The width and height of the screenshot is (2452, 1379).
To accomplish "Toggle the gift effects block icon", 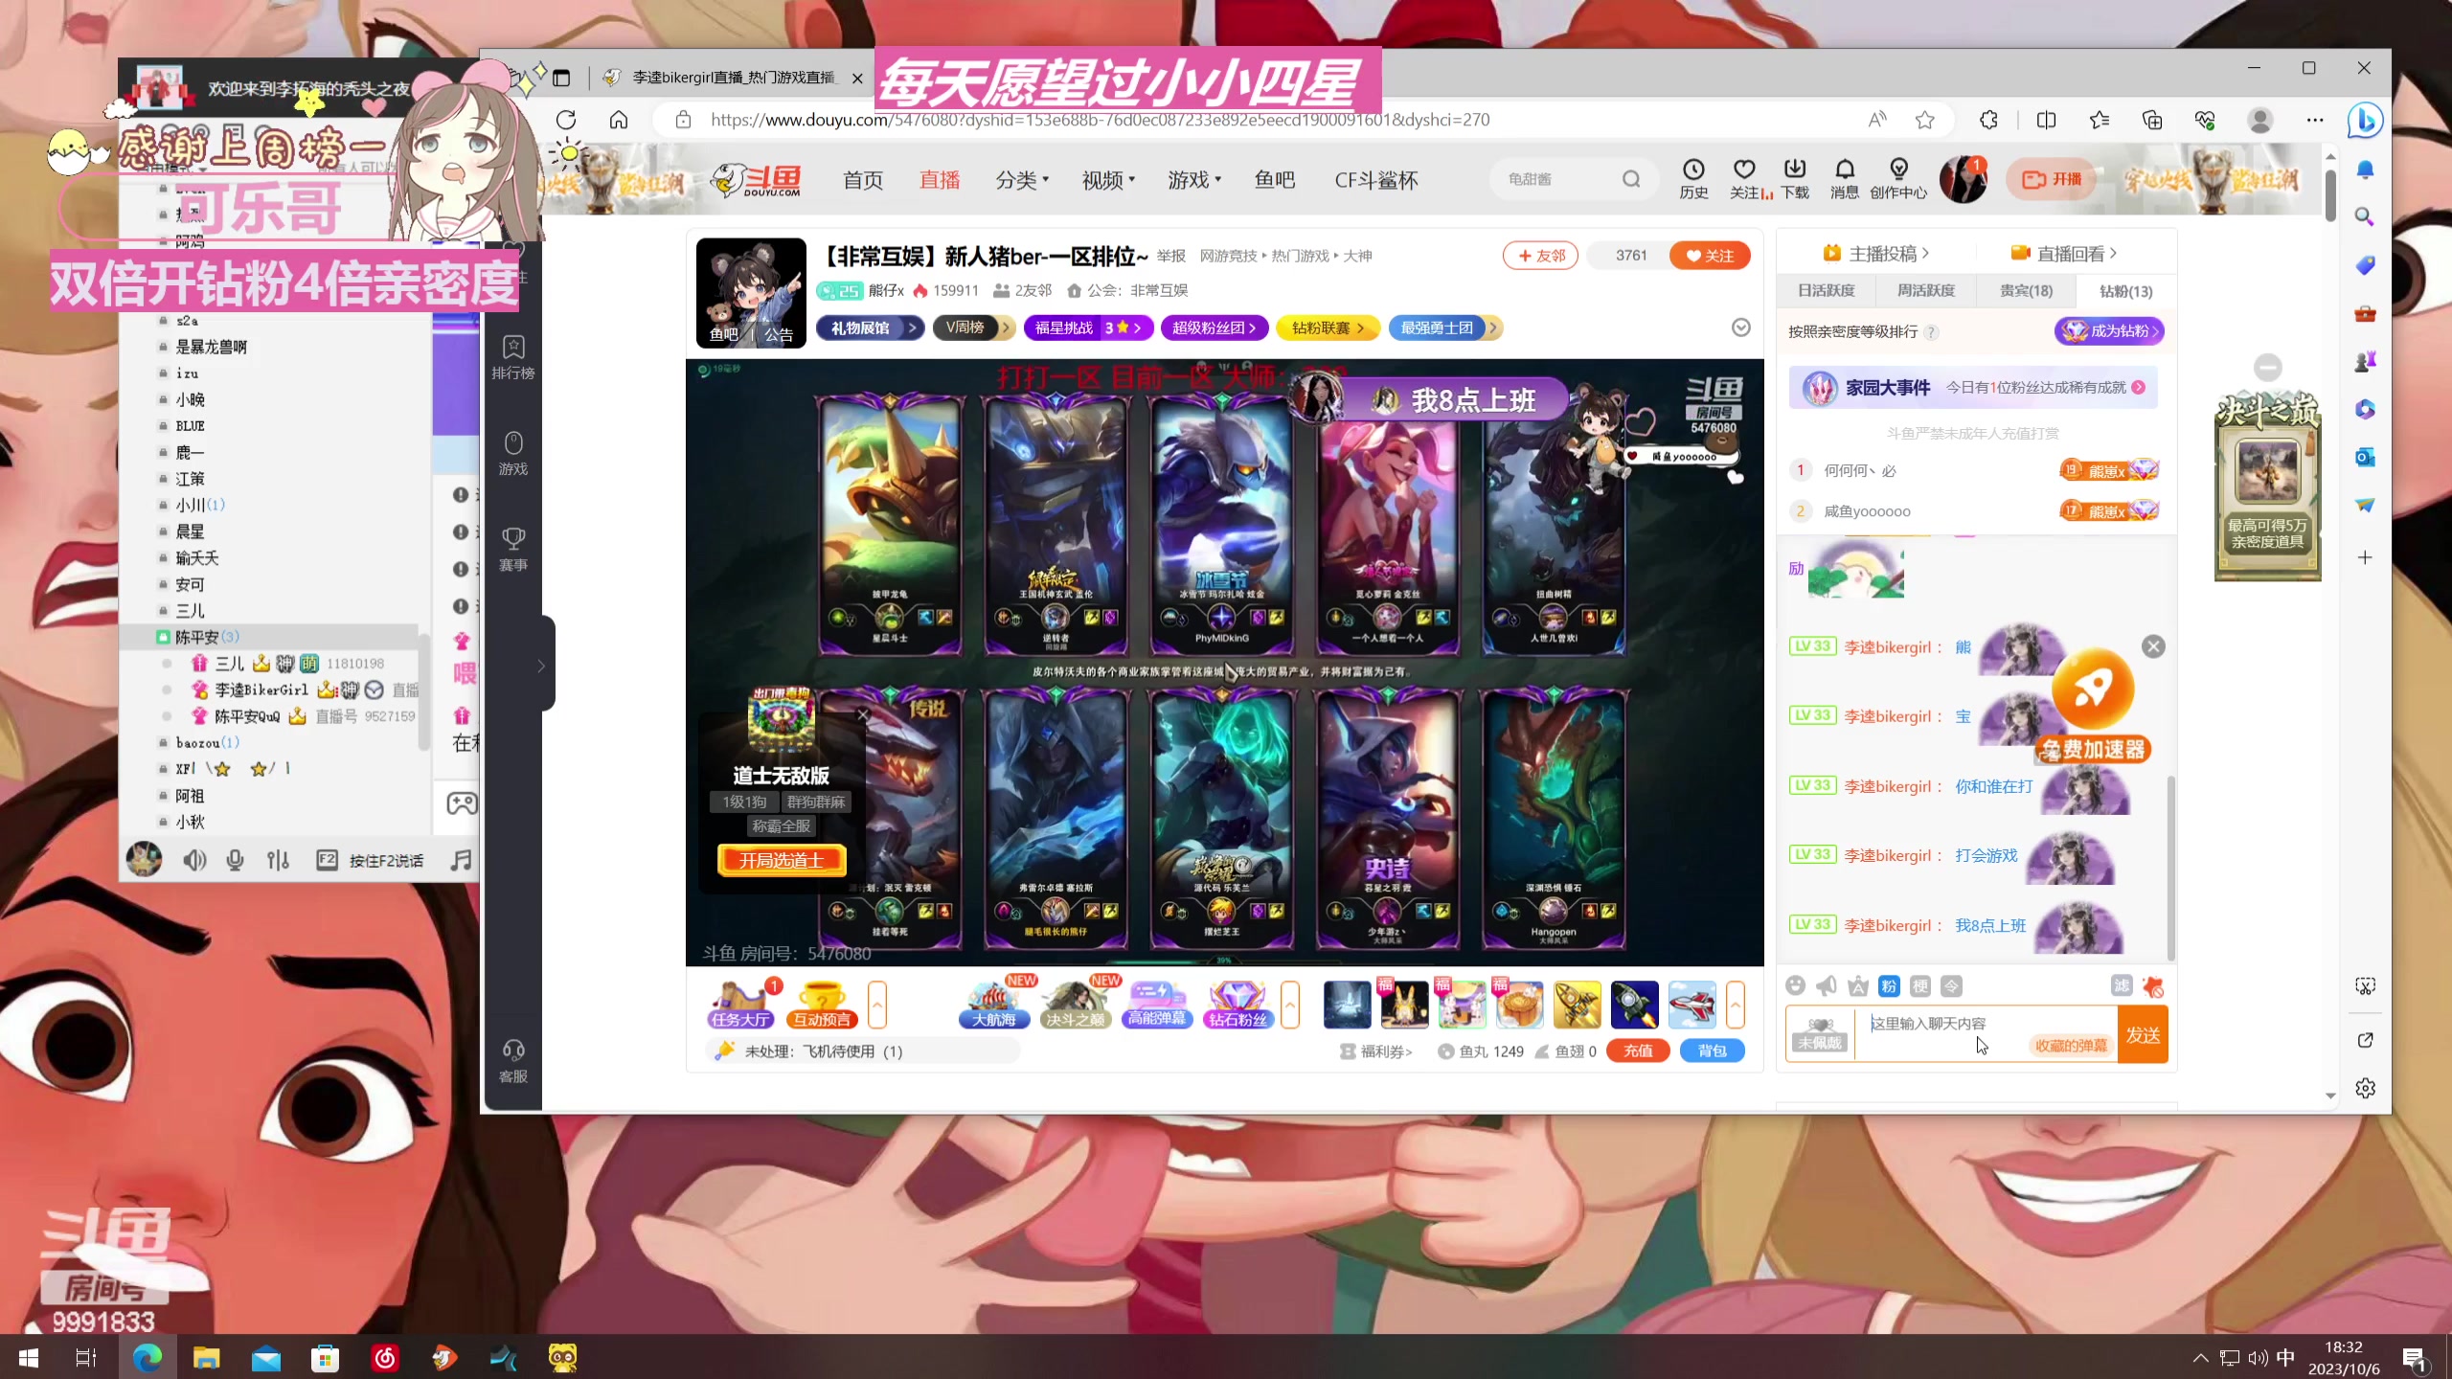I will [x=2153, y=986].
